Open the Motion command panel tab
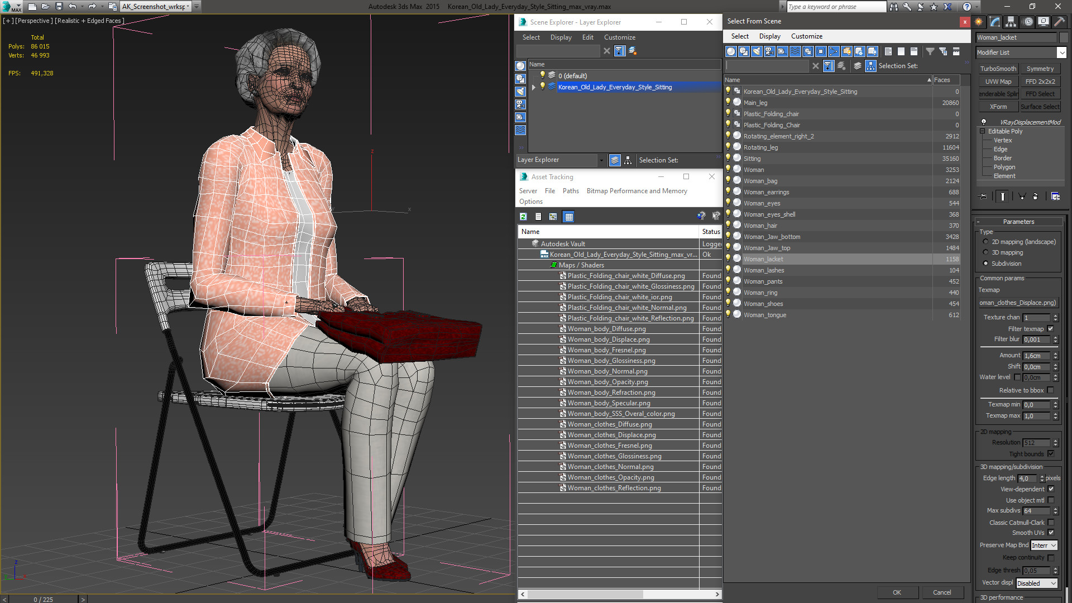 (1027, 22)
